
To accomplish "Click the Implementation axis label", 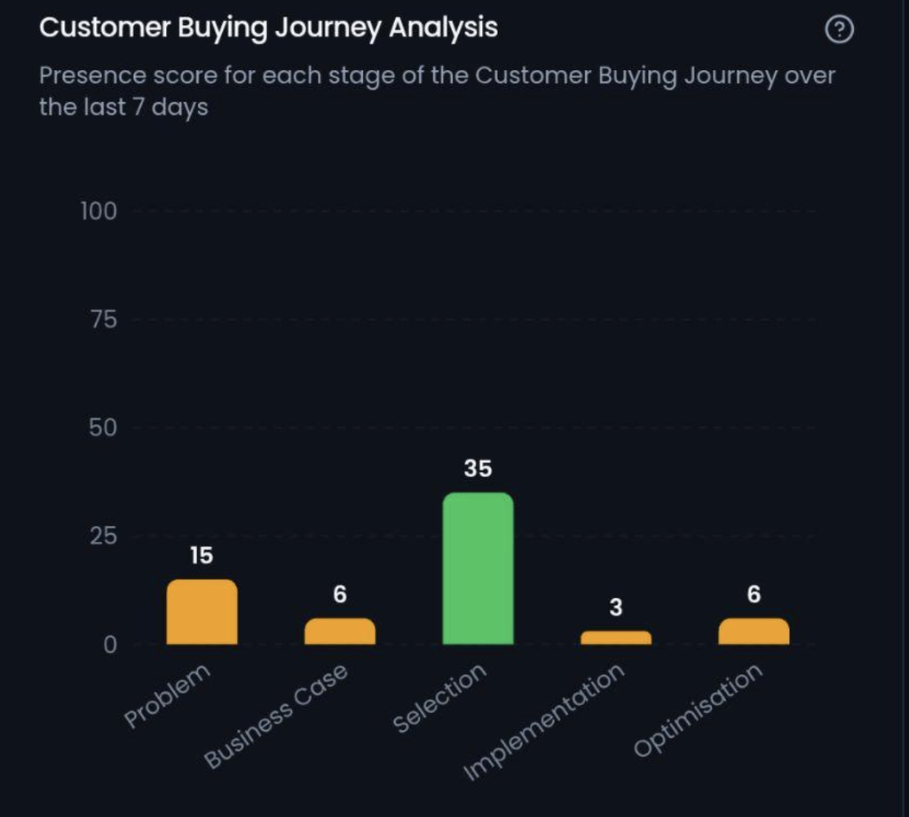I will point(544,721).
